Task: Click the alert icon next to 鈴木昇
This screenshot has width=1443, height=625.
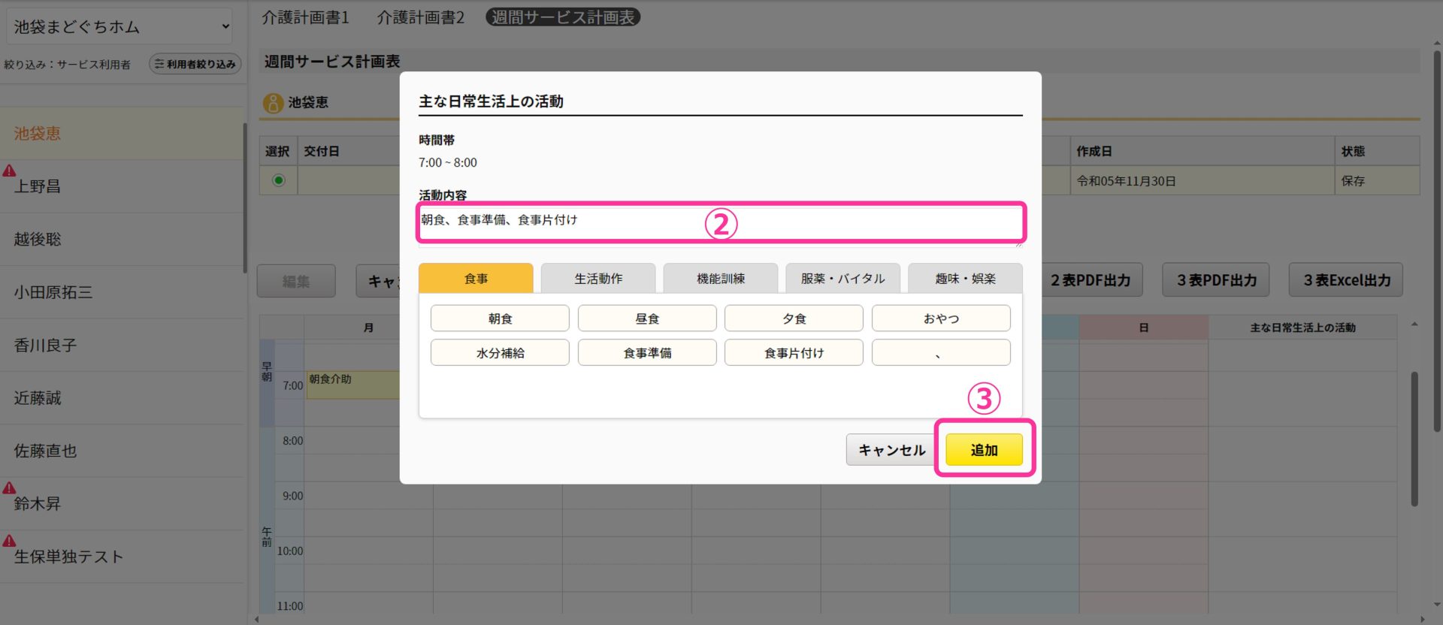Action: click(9, 488)
